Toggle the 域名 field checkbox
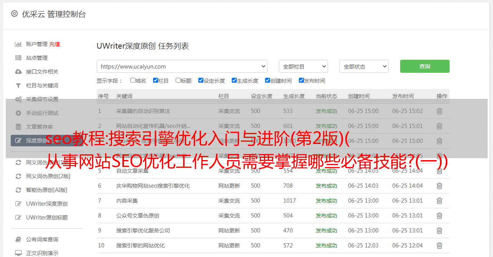The width and height of the screenshot is (493, 257). (x=133, y=80)
